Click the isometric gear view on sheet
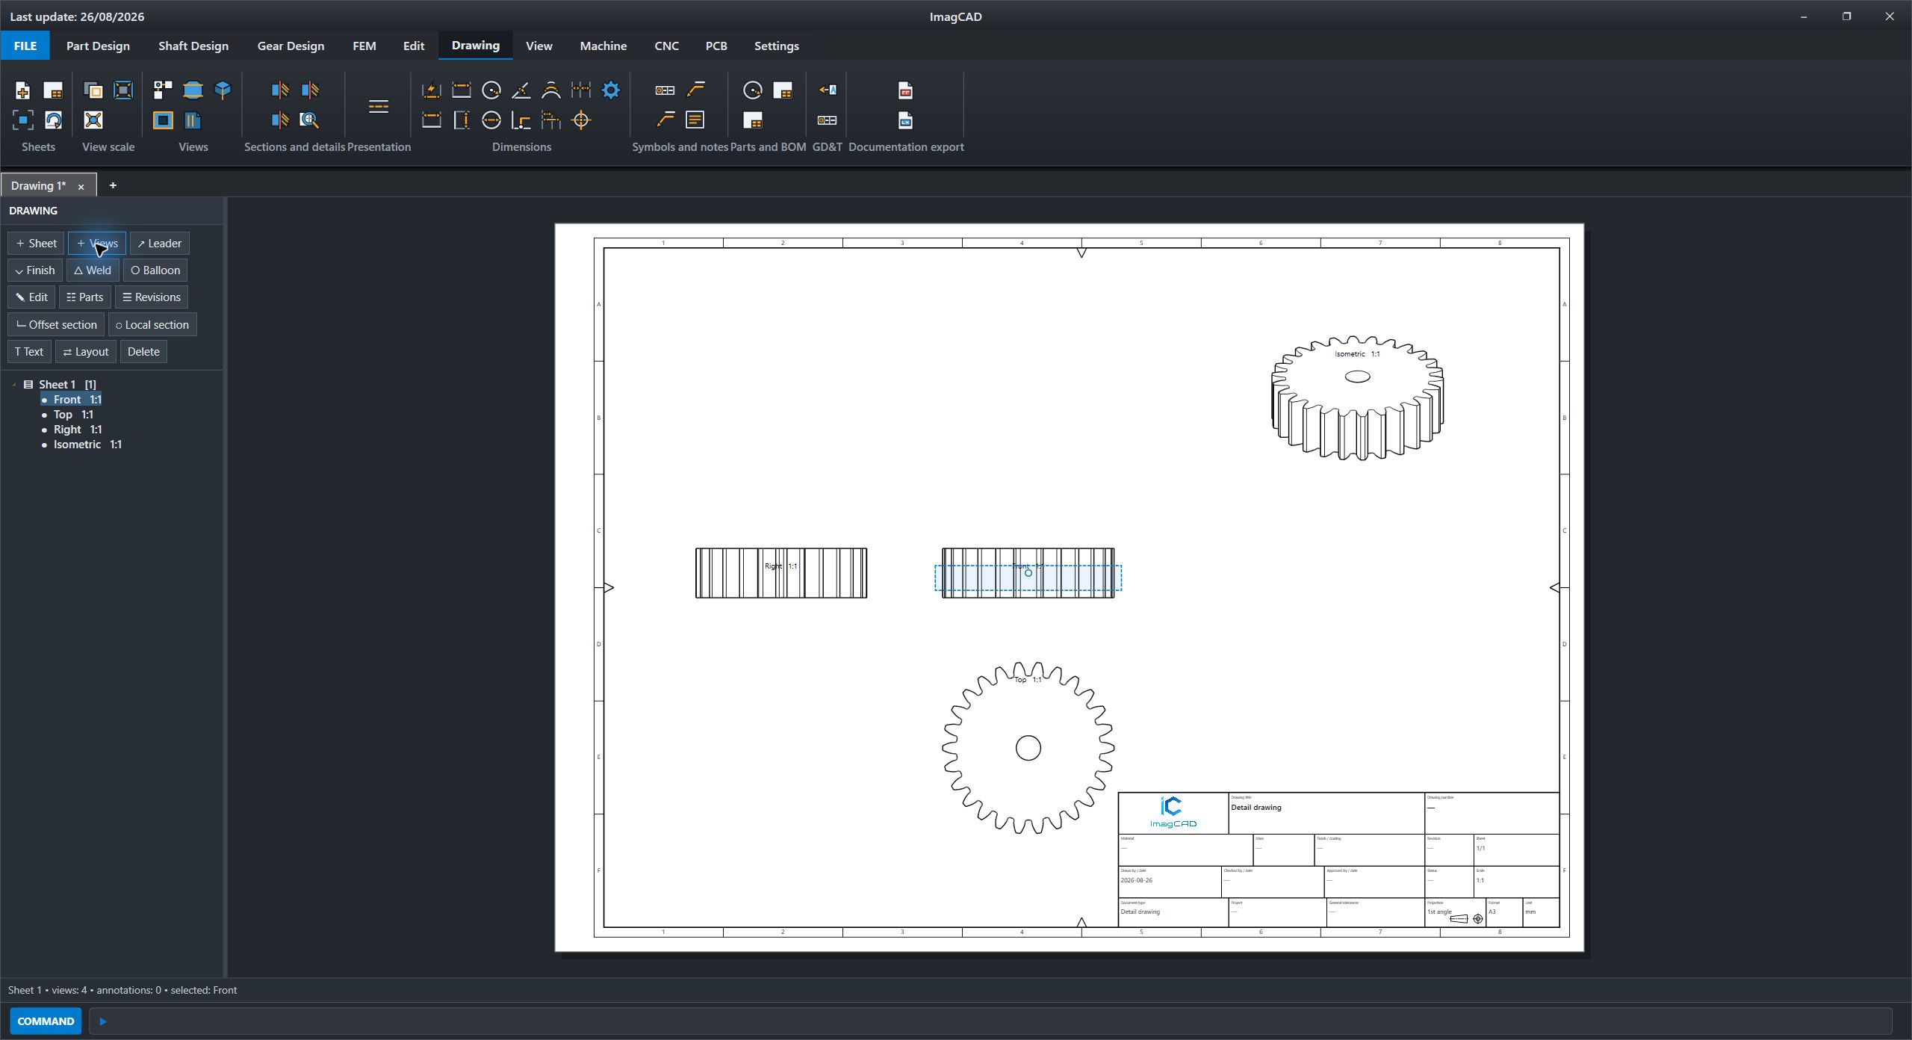The height and width of the screenshot is (1040, 1912). click(1357, 398)
